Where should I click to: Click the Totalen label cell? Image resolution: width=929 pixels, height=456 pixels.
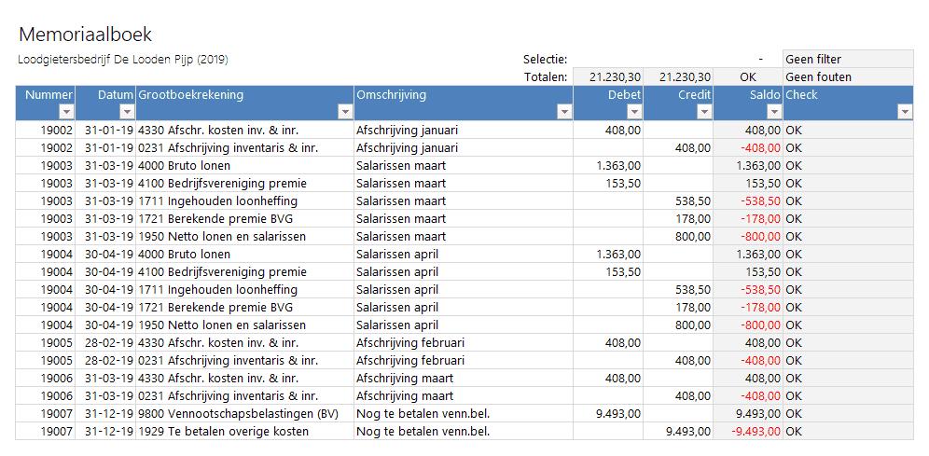(x=546, y=76)
